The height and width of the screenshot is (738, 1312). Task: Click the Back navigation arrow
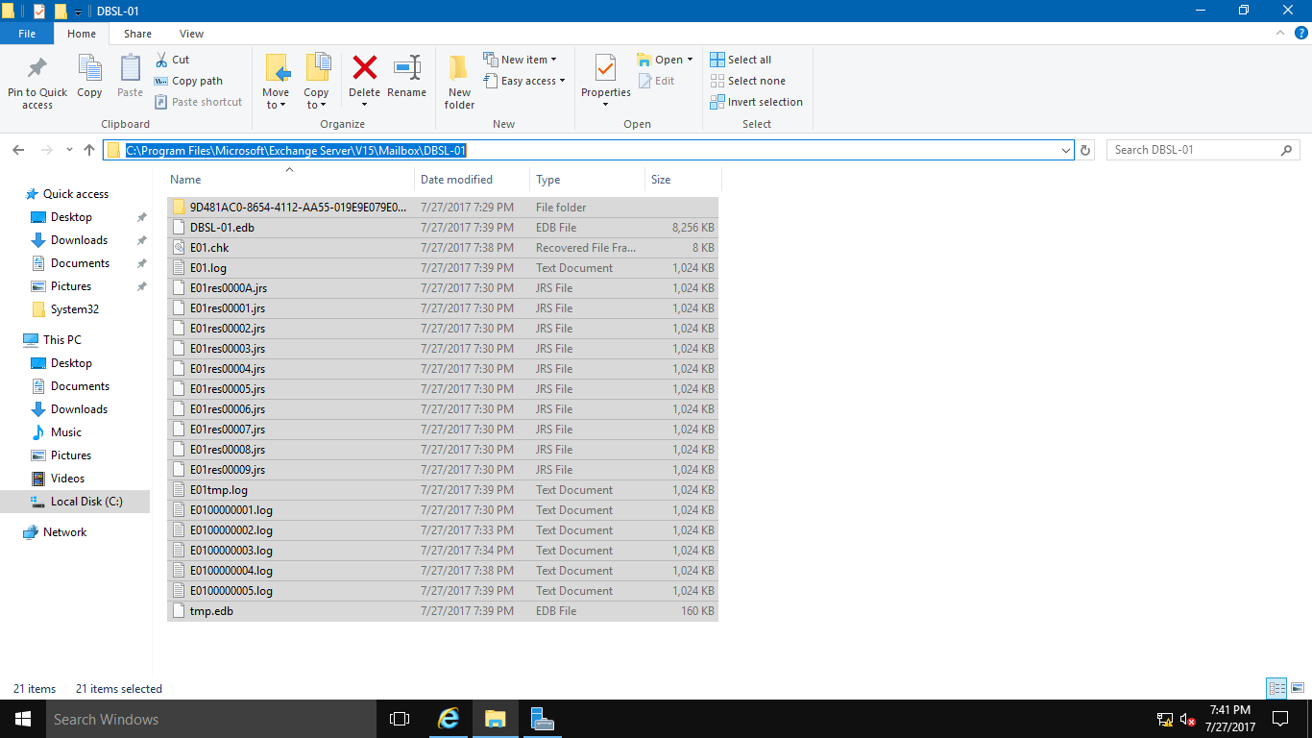pos(17,150)
